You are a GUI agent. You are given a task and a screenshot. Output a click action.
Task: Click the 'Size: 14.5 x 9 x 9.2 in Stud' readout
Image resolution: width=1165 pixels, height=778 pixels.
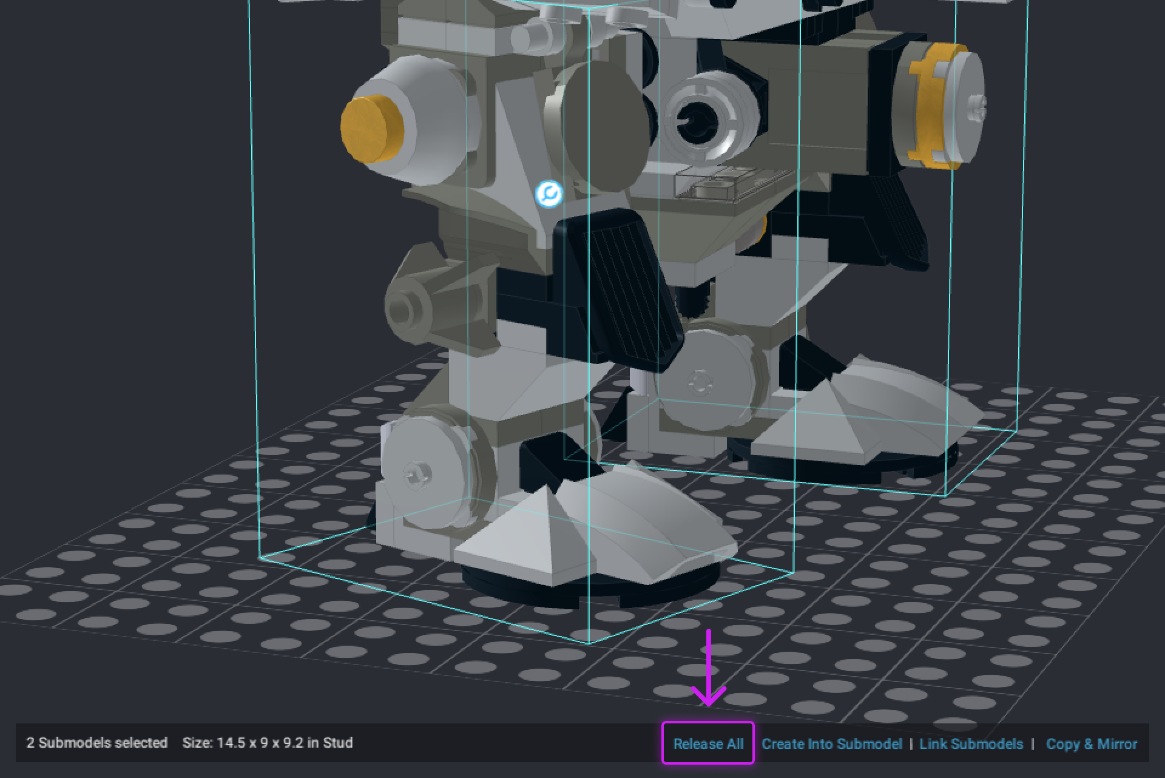[x=268, y=743]
